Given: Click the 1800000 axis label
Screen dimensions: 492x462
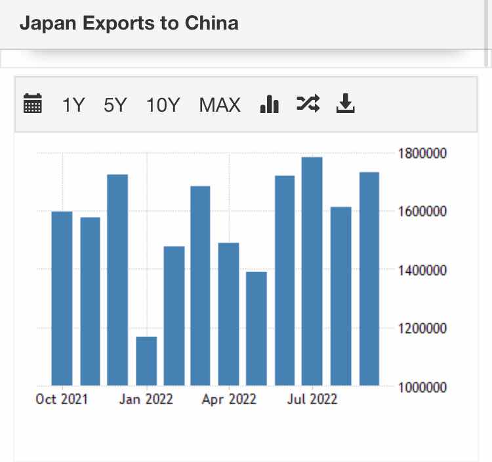Looking at the screenshot, I should (x=422, y=154).
